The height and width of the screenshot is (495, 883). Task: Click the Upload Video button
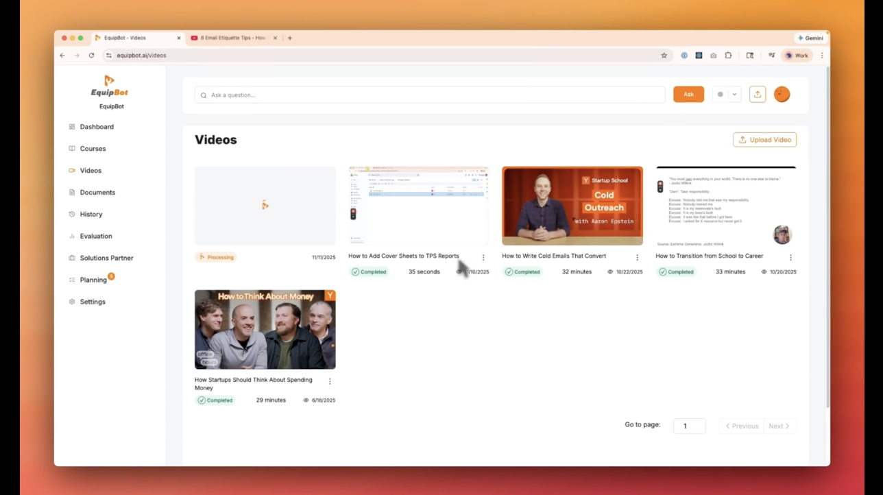(764, 140)
